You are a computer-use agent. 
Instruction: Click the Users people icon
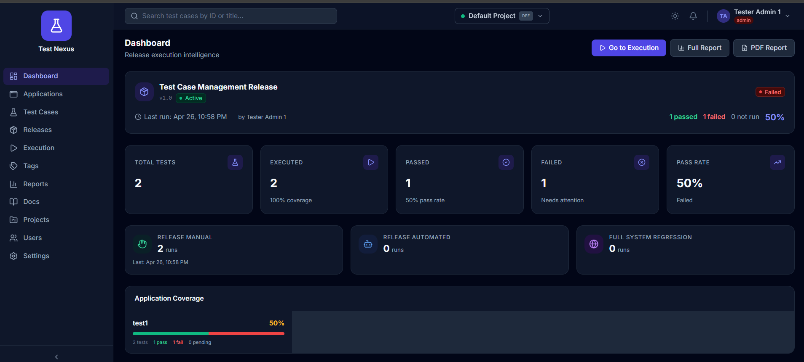(13, 238)
